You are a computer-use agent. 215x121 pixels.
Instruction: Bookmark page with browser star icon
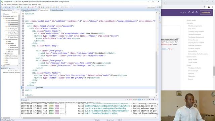pos(205,7)
